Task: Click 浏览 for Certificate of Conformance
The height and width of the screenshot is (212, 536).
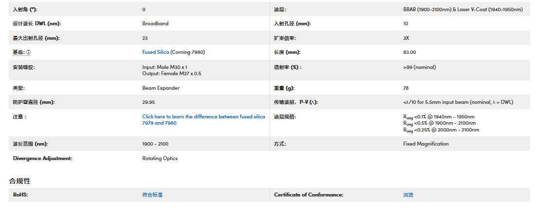Action: tap(408, 195)
